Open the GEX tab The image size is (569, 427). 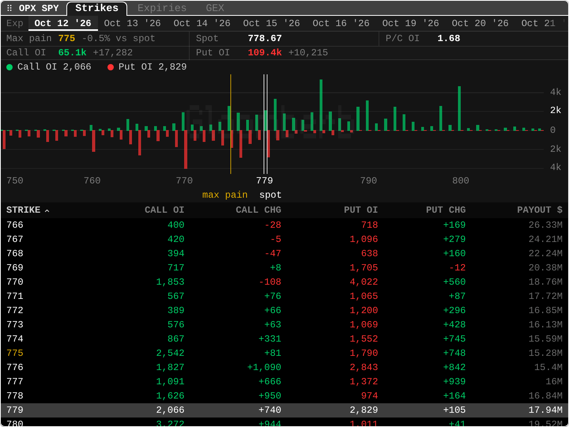(215, 8)
